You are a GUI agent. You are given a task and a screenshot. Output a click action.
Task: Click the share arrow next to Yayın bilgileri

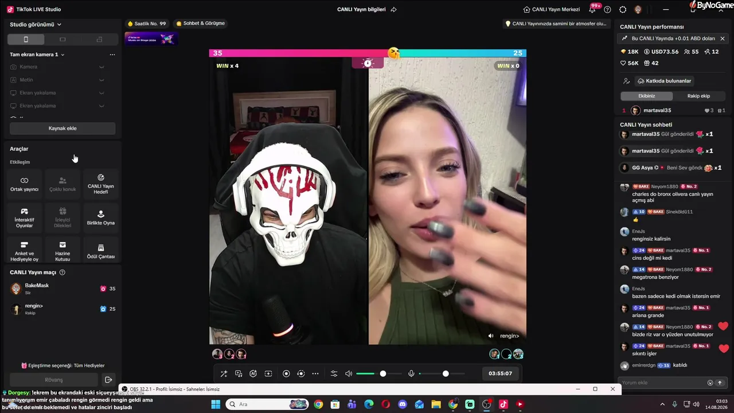tap(394, 9)
